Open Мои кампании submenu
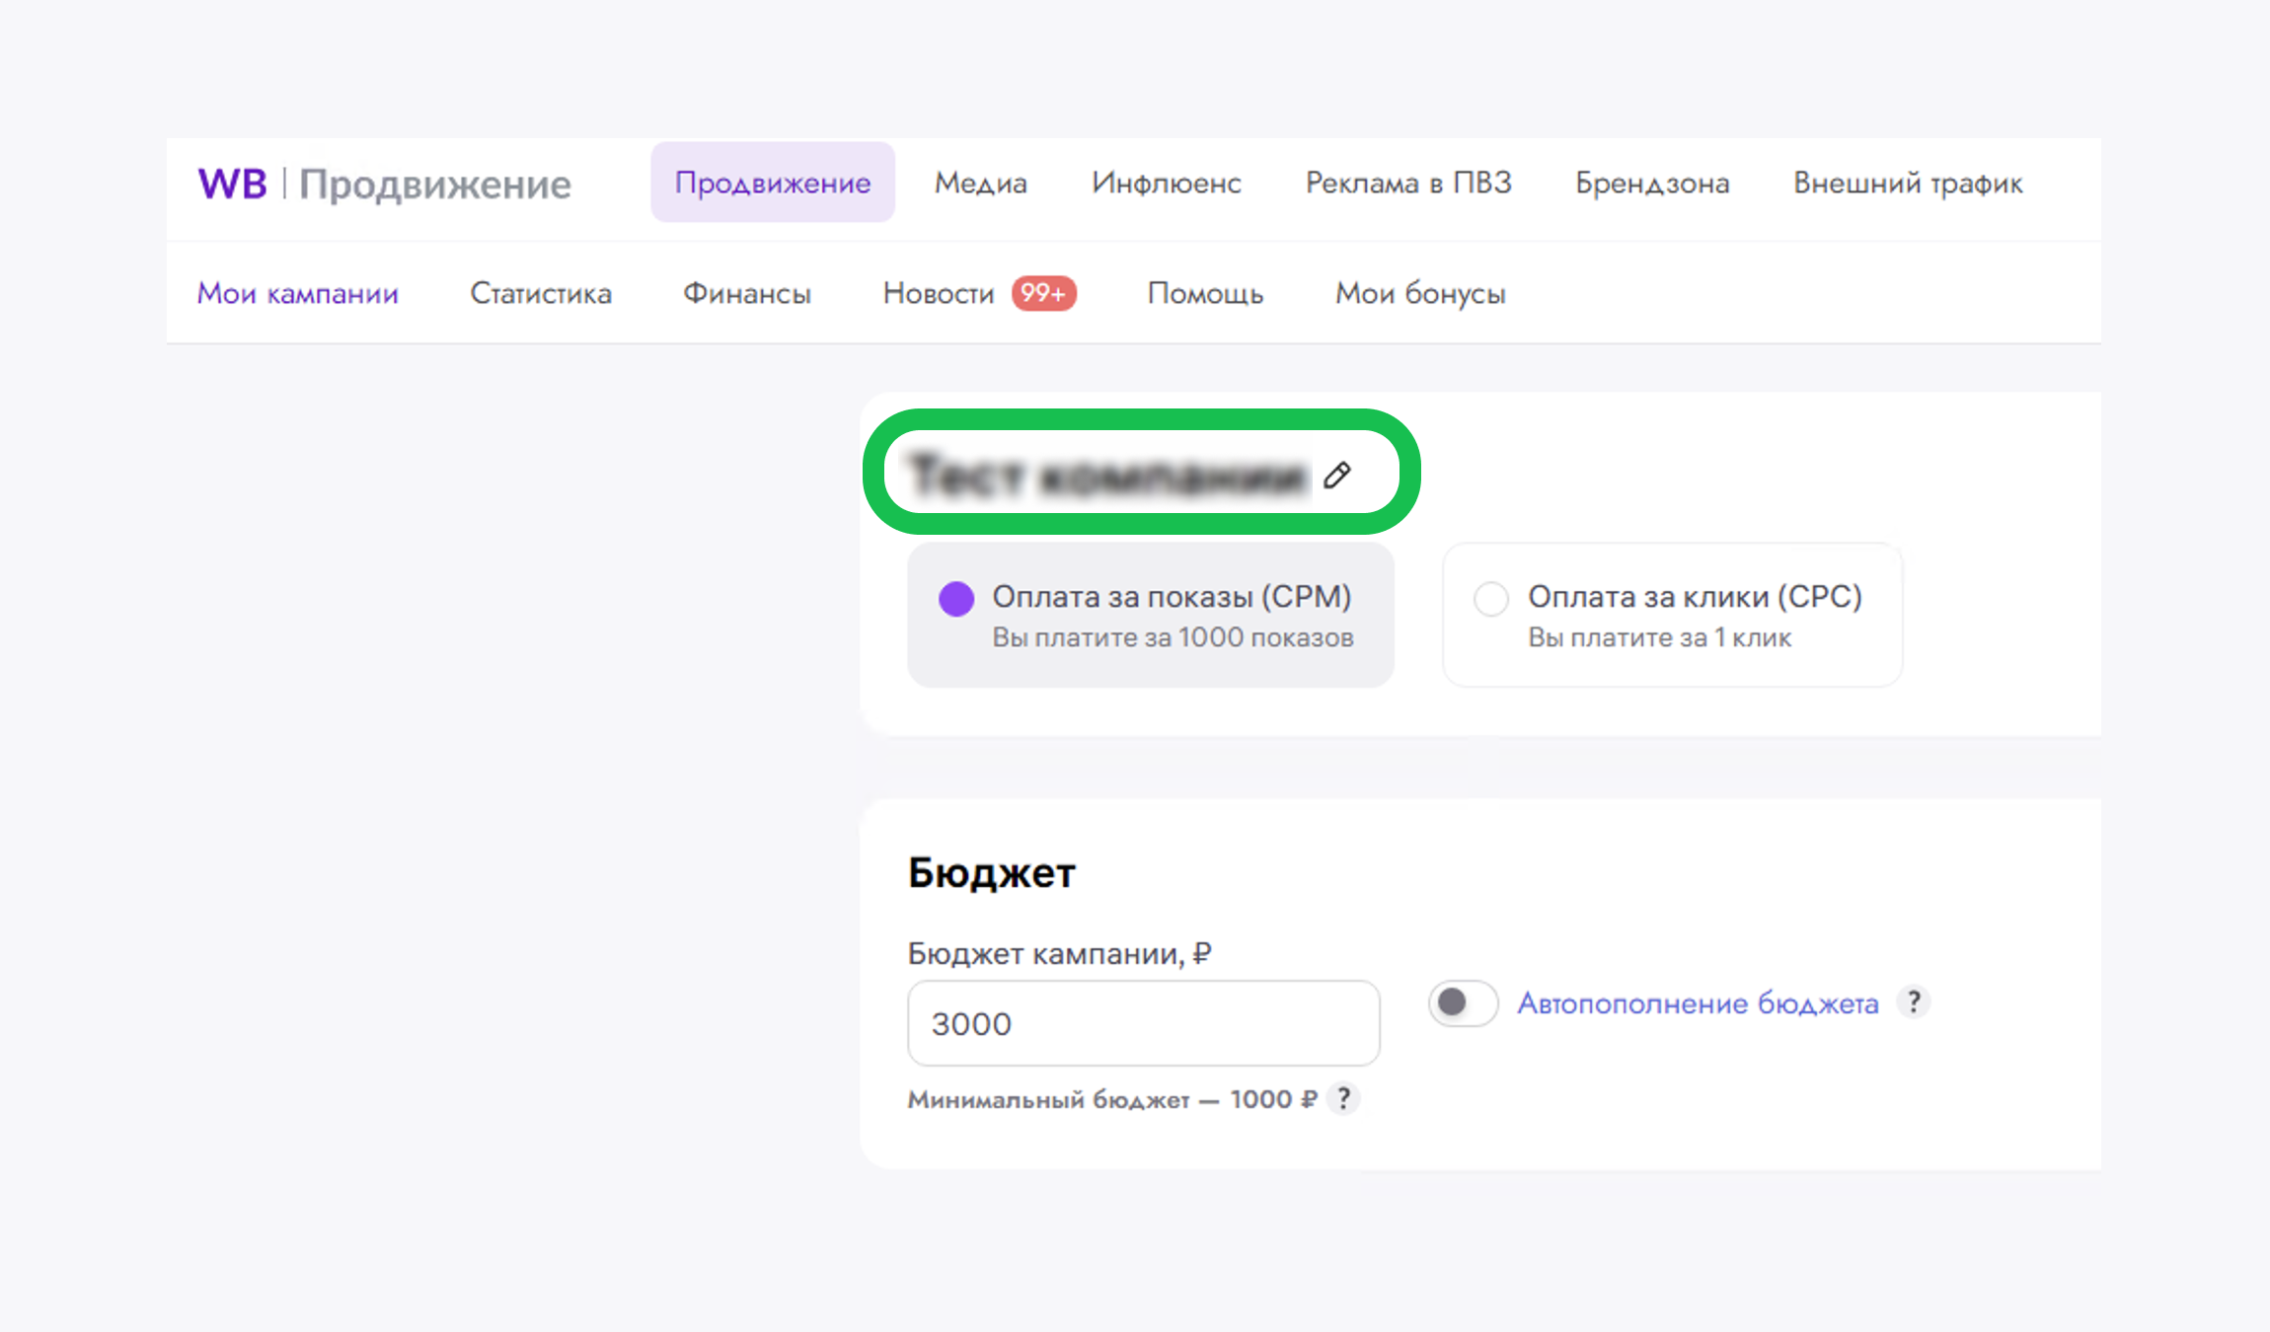The height and width of the screenshot is (1332, 2270). coord(298,293)
